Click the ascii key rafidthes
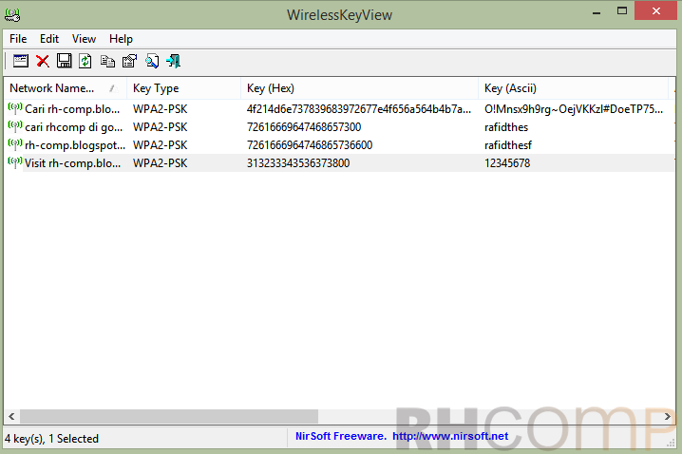Screen dimensions: 682x454 tap(506, 127)
